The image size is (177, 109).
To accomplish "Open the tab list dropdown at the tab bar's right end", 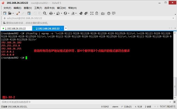I will pyautogui.click(x=175, y=28).
